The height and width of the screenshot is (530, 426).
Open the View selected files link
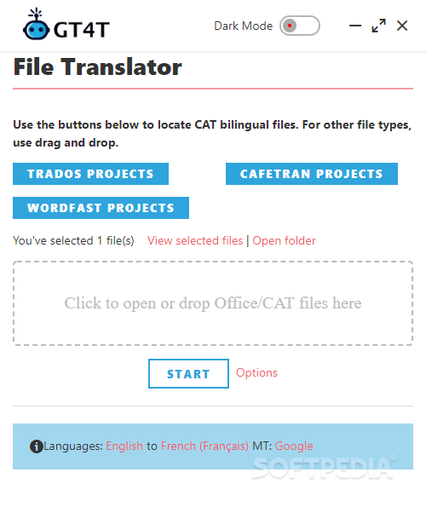pyautogui.click(x=195, y=240)
